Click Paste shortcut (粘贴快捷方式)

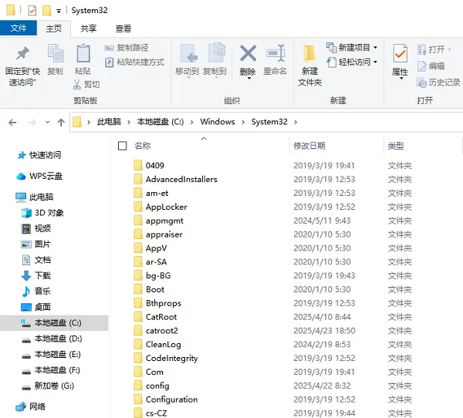pyautogui.click(x=134, y=62)
